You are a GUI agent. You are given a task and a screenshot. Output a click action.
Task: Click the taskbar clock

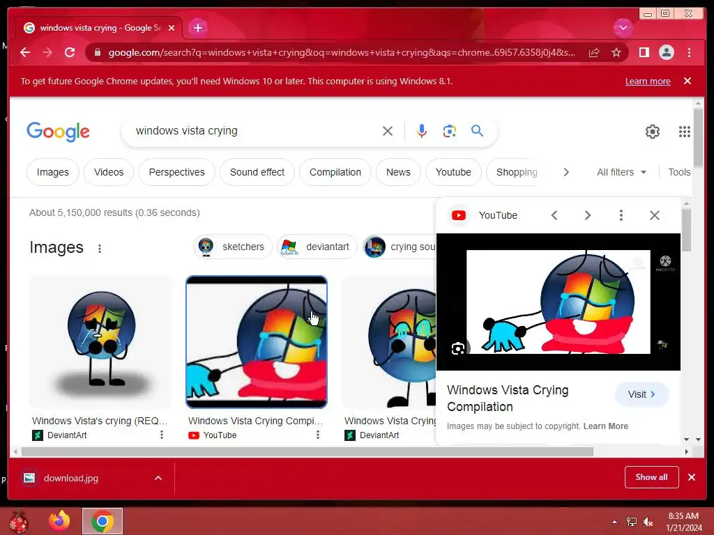coord(683,522)
